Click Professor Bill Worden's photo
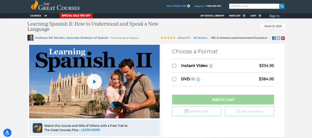312x138 pixels. [30, 38]
